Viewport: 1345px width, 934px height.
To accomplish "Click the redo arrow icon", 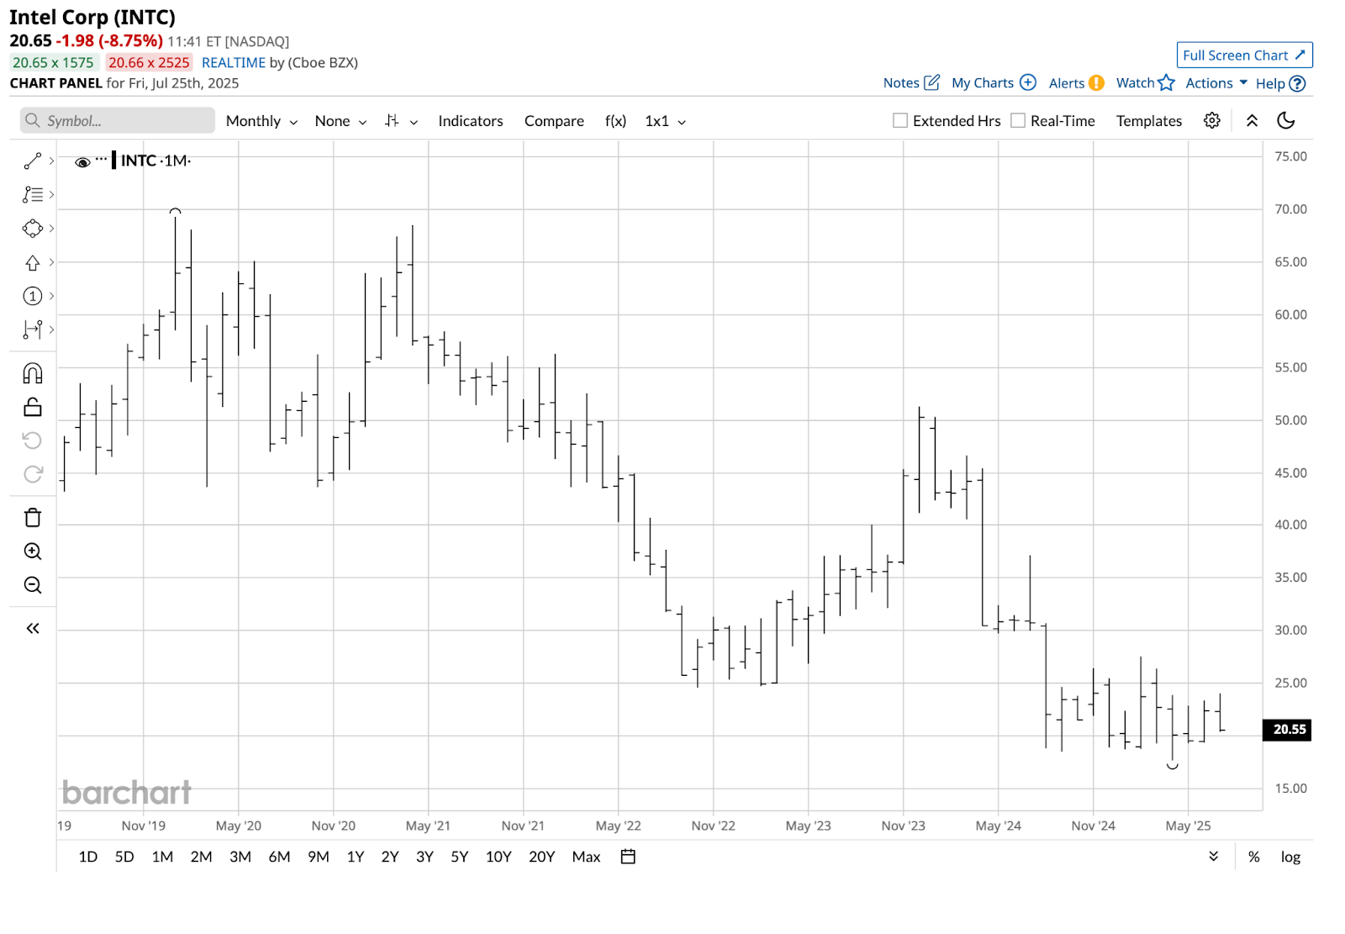I will click(x=32, y=474).
